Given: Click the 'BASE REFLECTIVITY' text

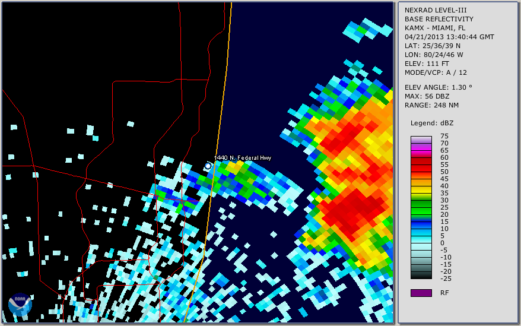Looking at the screenshot, I should click(x=439, y=19).
